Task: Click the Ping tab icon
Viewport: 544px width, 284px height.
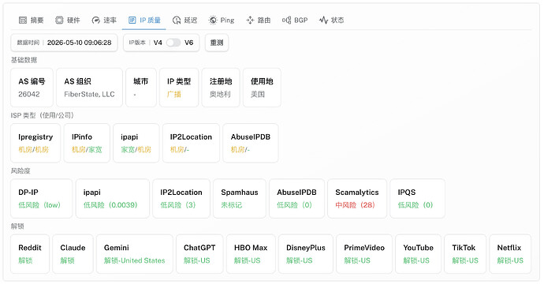Action: [x=213, y=21]
